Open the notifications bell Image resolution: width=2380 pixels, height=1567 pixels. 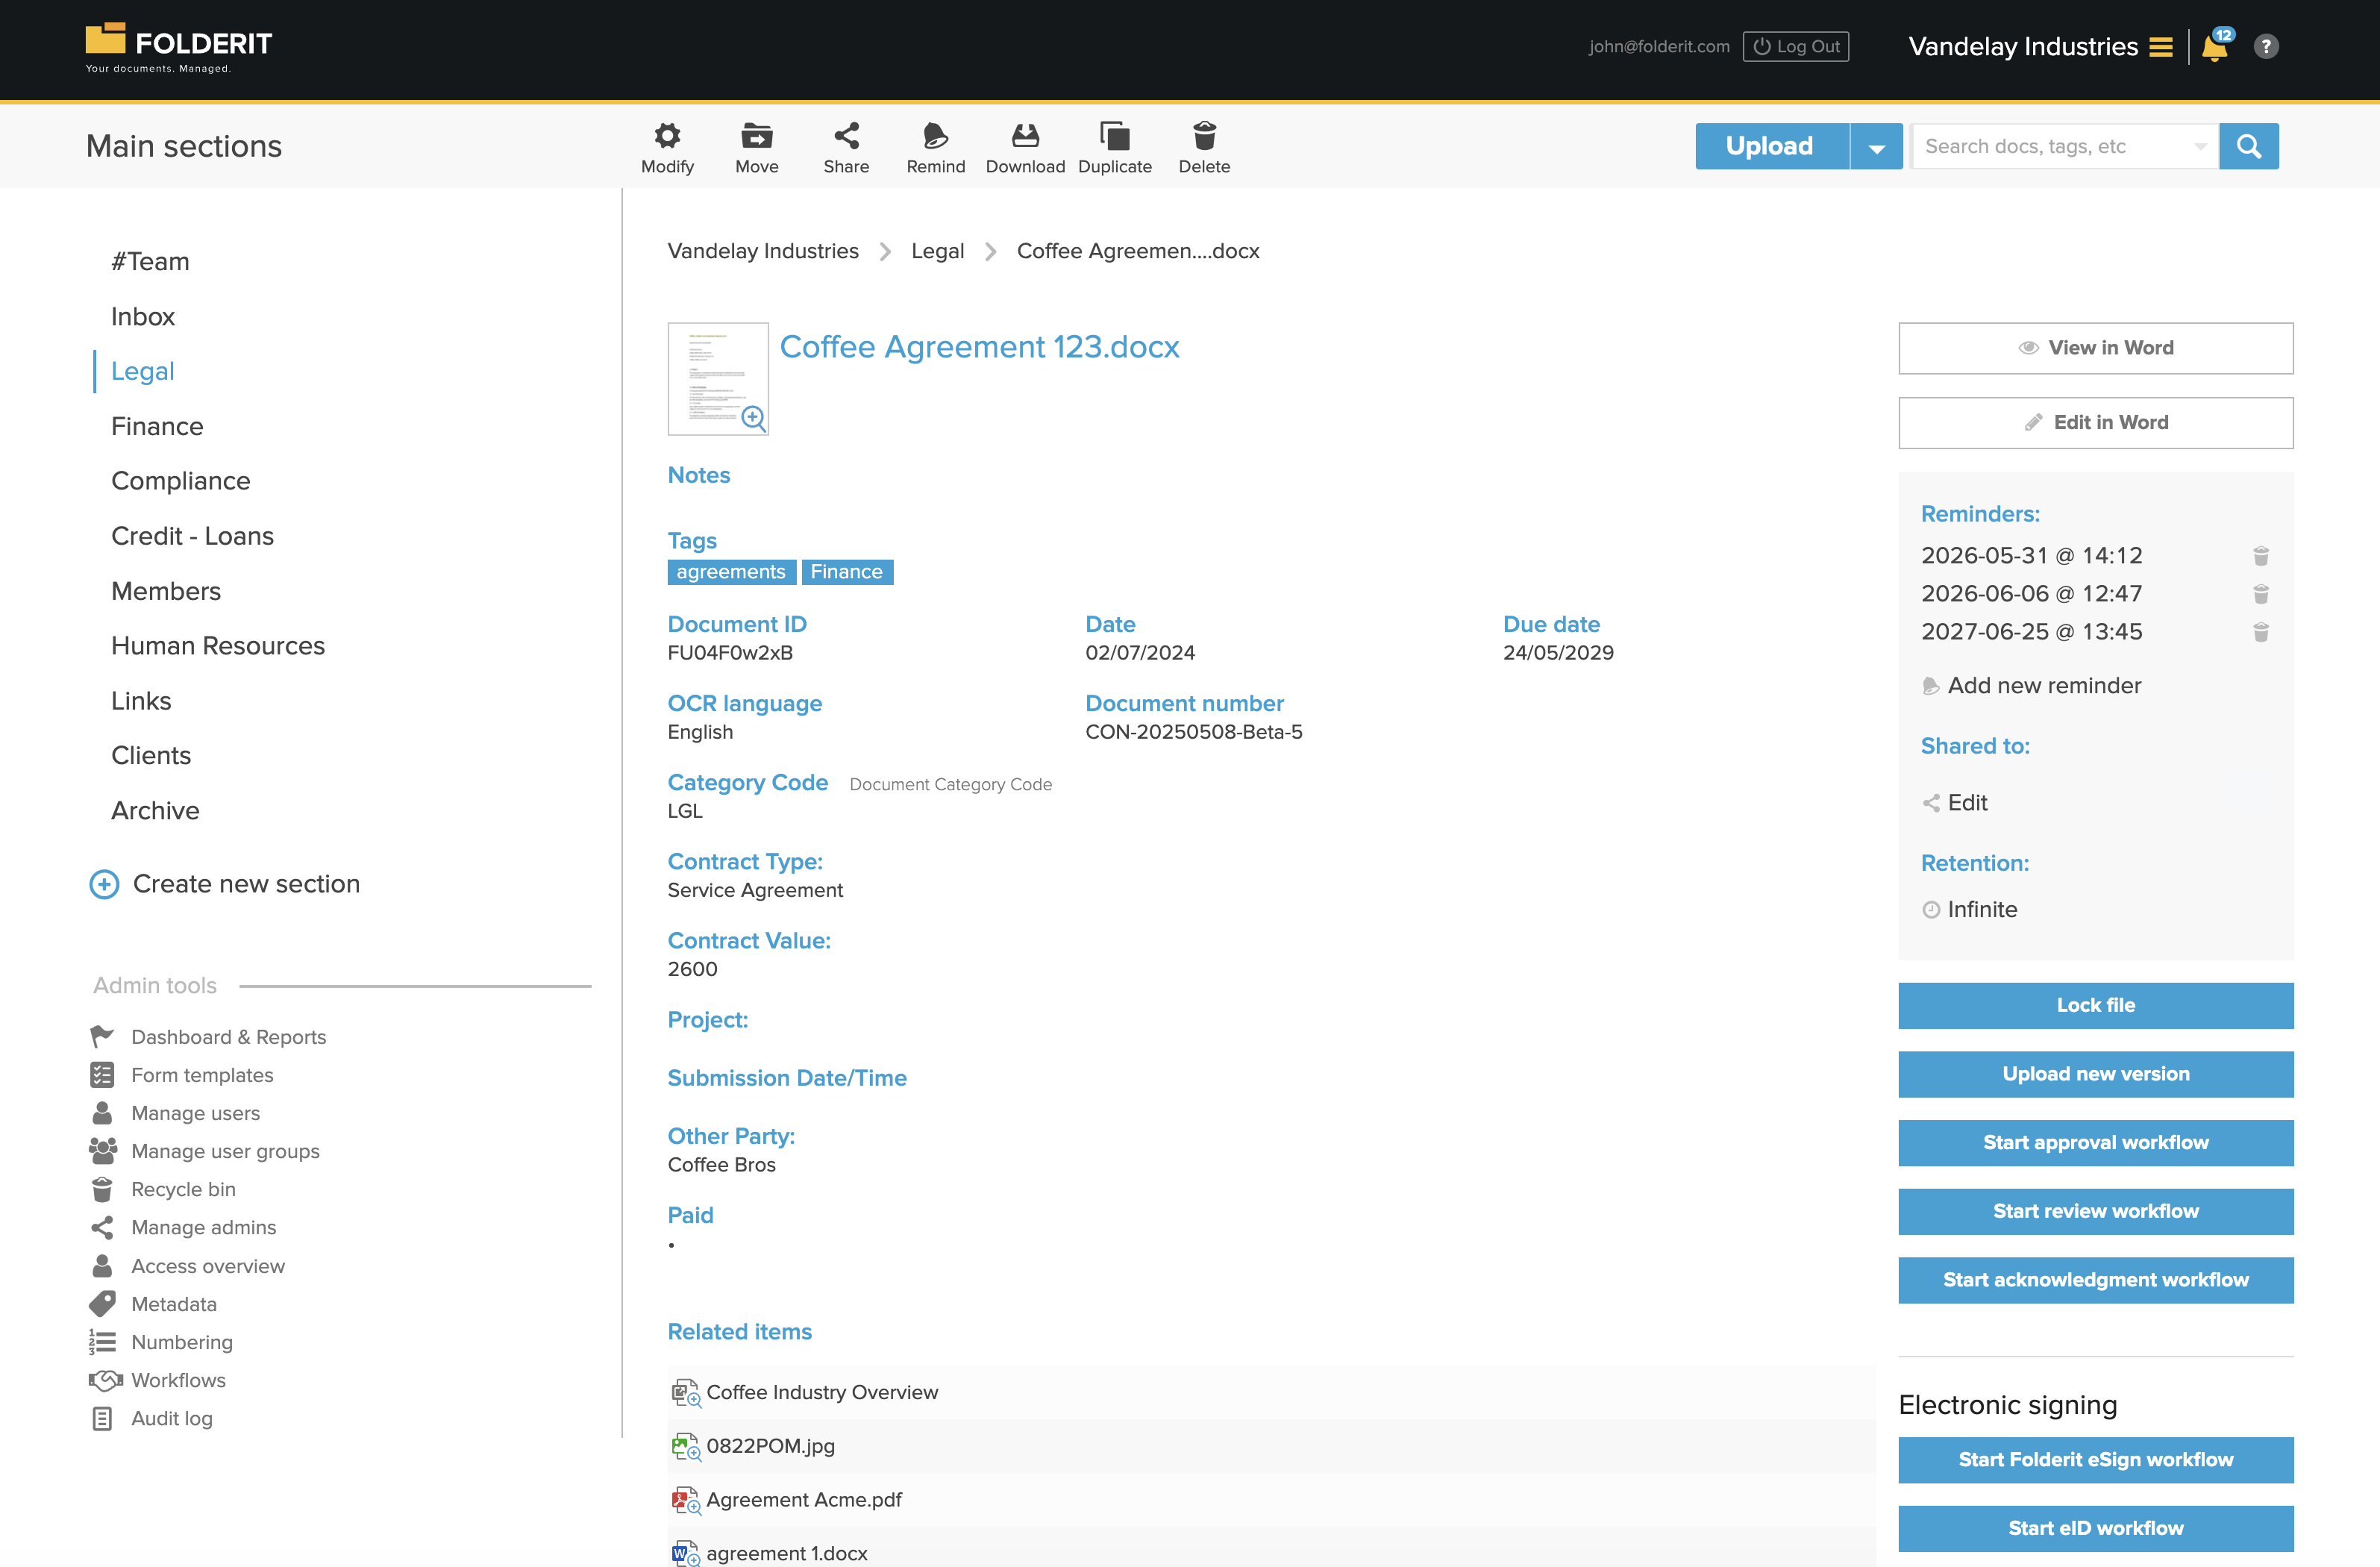2214,47
